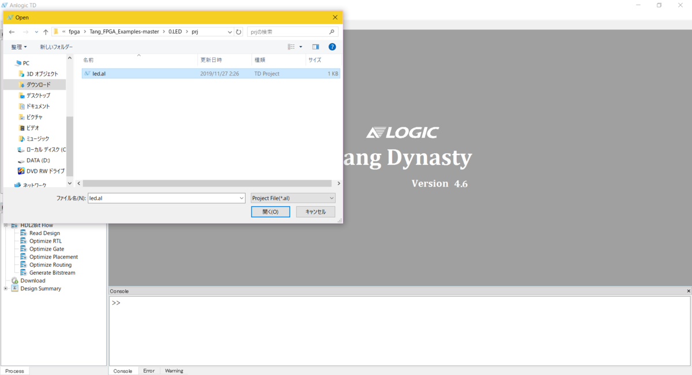
Task: Go back with the left arrow
Action: pos(12,32)
